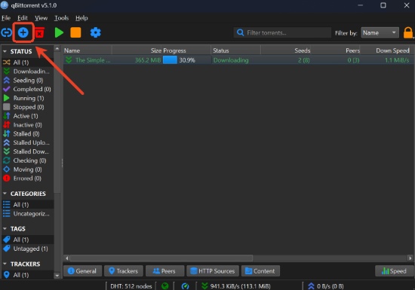The image size is (415, 290).
Task: Click the download speed status bar indicator
Action: 236,286
